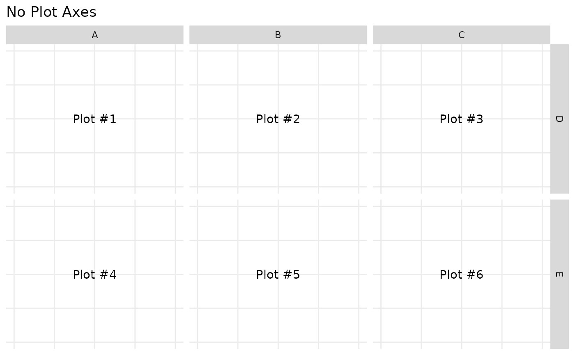This screenshot has width=575, height=355.
Task: Click the 'Plot #6' text label
Action: 461,275
